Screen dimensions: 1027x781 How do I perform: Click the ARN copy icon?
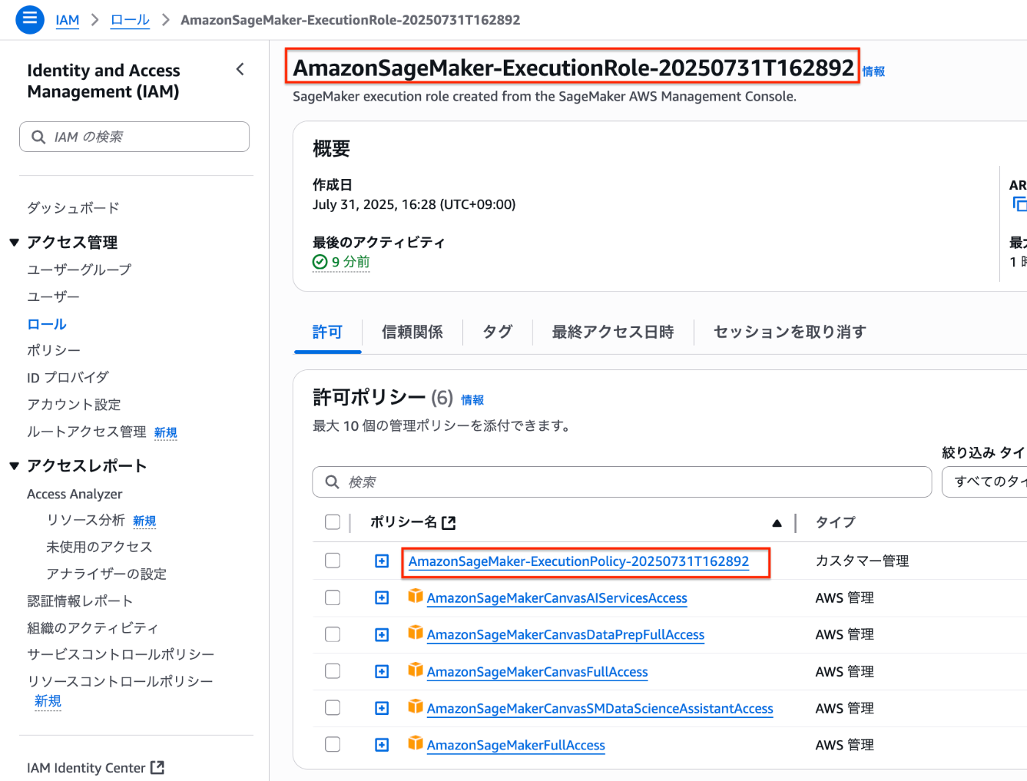pyautogui.click(x=1019, y=204)
